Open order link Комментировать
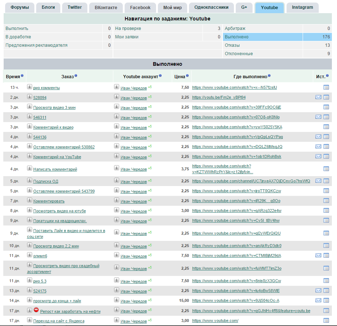This screenshot has width=337, height=326. tap(49, 201)
